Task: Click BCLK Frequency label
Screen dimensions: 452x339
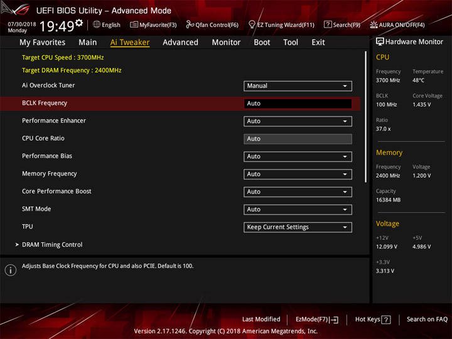Action: 45,103
